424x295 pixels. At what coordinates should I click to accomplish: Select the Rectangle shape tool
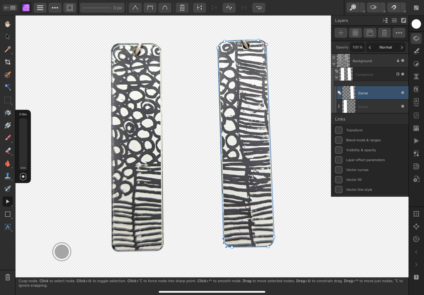pyautogui.click(x=8, y=214)
